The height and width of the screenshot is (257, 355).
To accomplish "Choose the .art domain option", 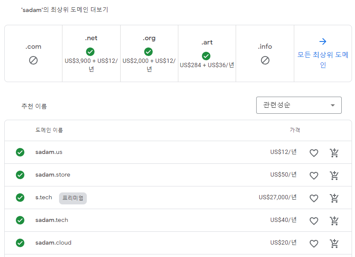I will (x=207, y=53).
